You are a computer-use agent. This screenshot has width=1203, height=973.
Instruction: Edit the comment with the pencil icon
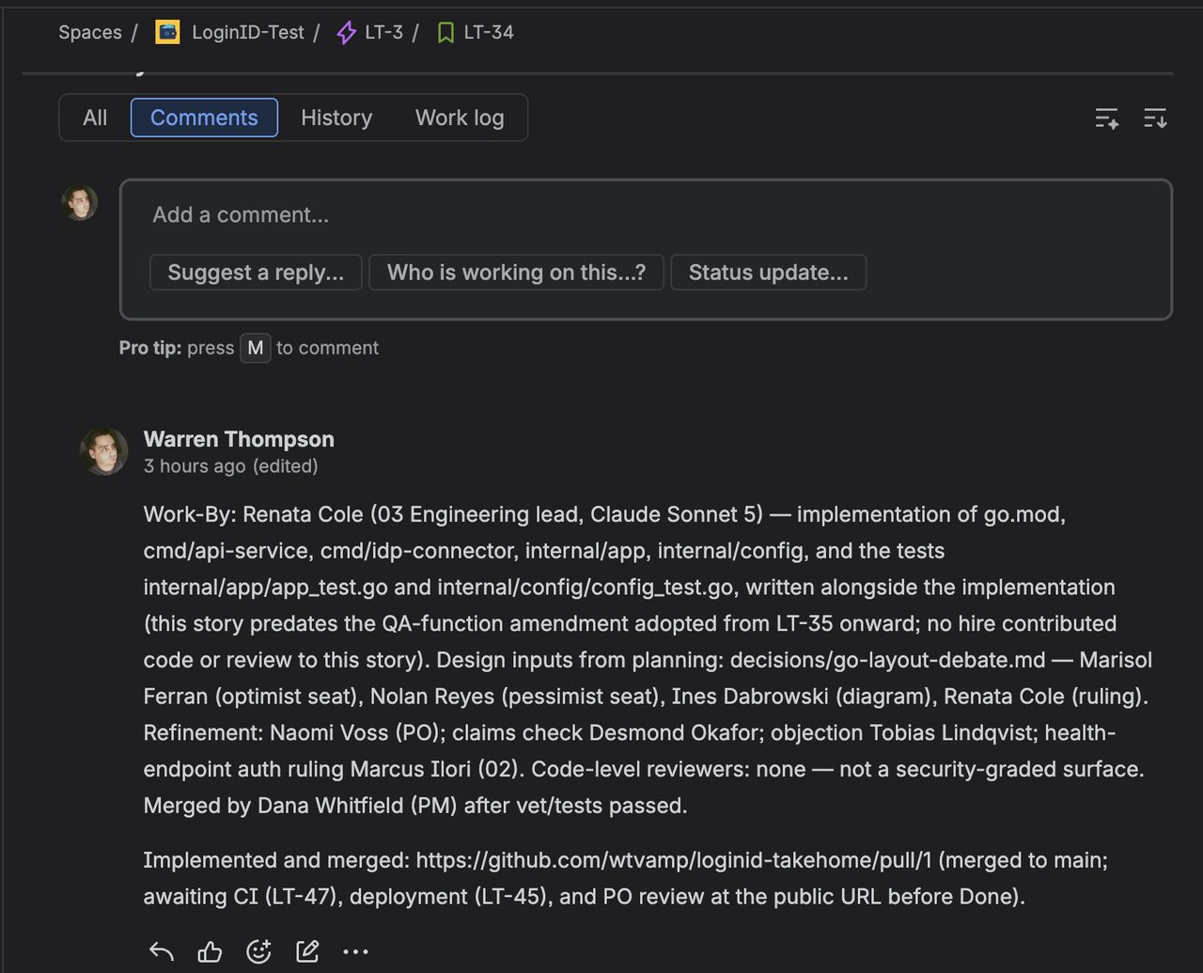(307, 951)
